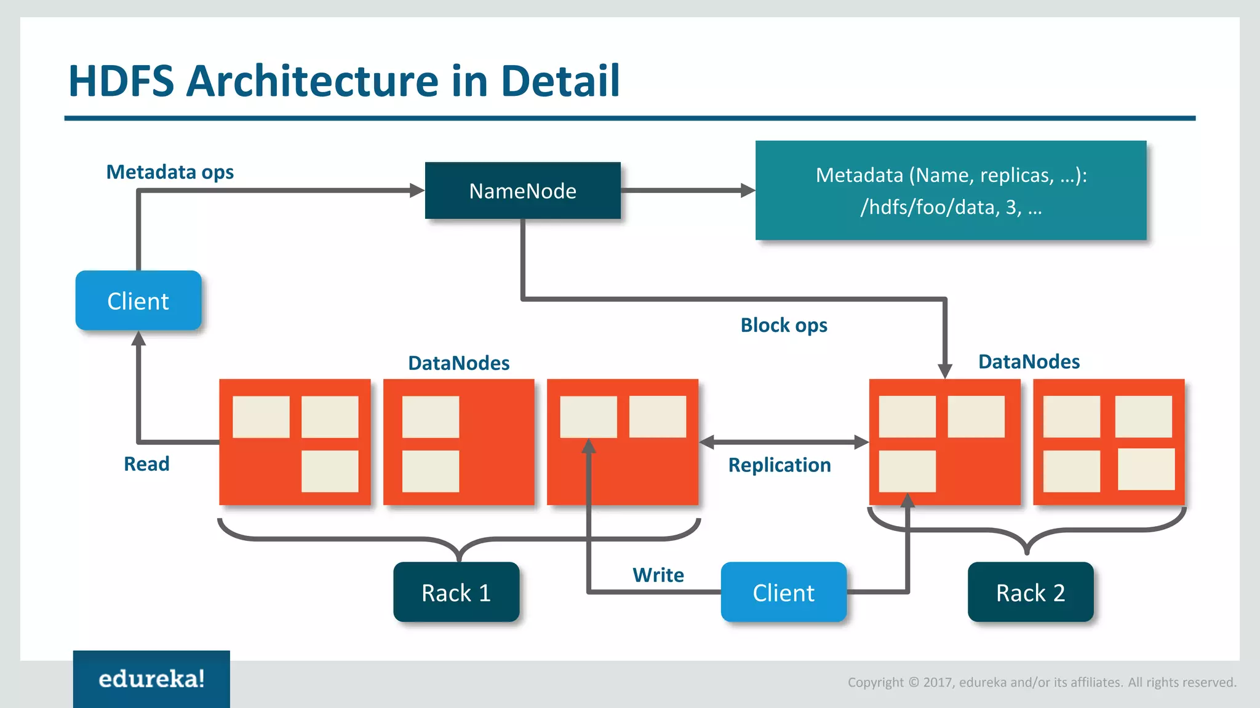Click the copyright notice text
Image resolution: width=1260 pixels, height=708 pixels.
1042,682
